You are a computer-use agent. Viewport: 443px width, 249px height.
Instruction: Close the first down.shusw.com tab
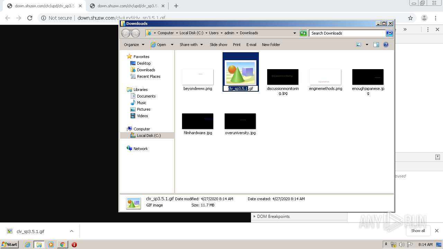pos(80,6)
